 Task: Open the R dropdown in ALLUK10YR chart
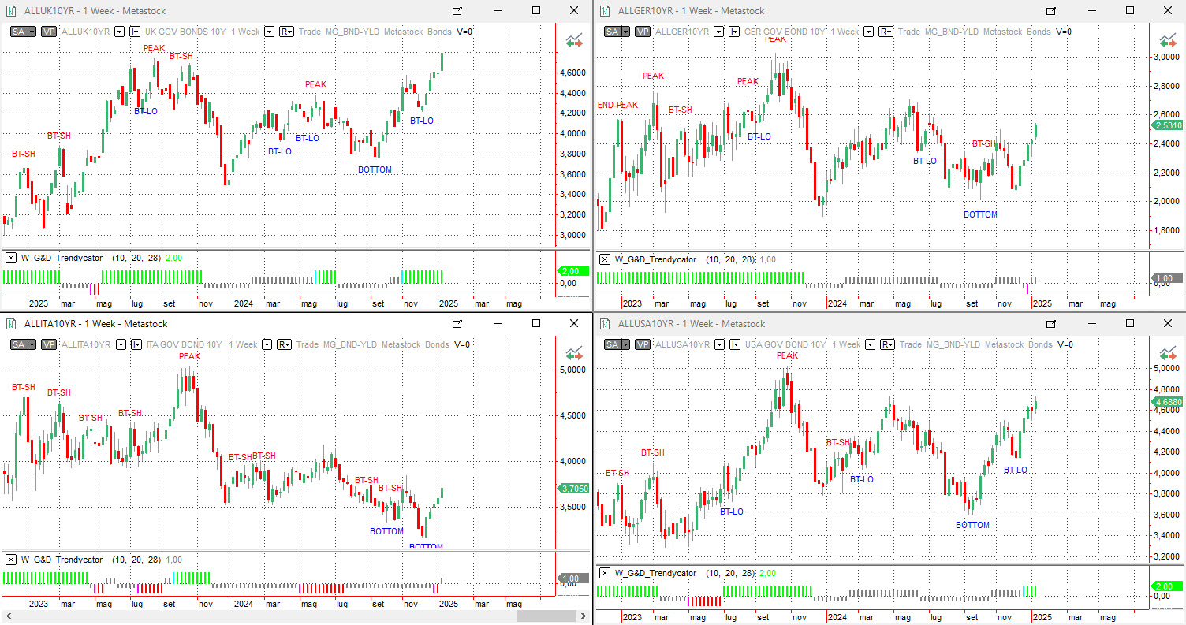point(286,32)
